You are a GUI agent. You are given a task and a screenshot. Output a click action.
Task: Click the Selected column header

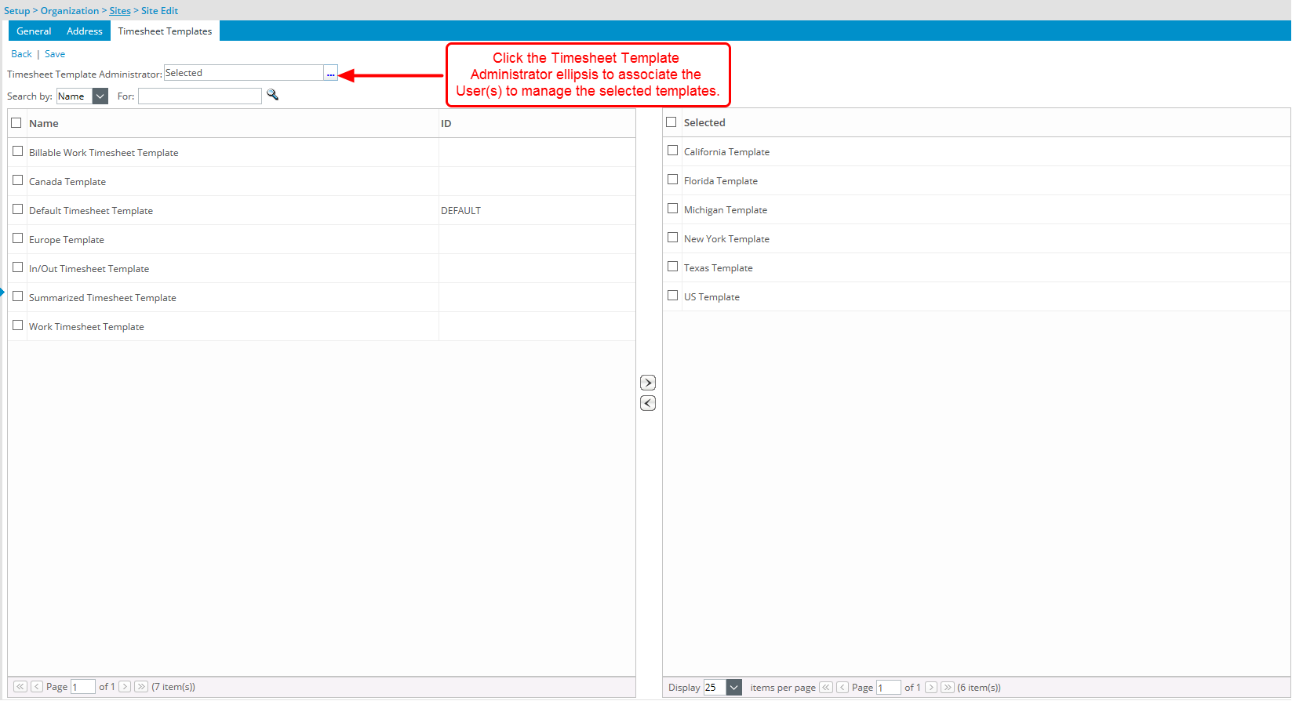pos(704,122)
